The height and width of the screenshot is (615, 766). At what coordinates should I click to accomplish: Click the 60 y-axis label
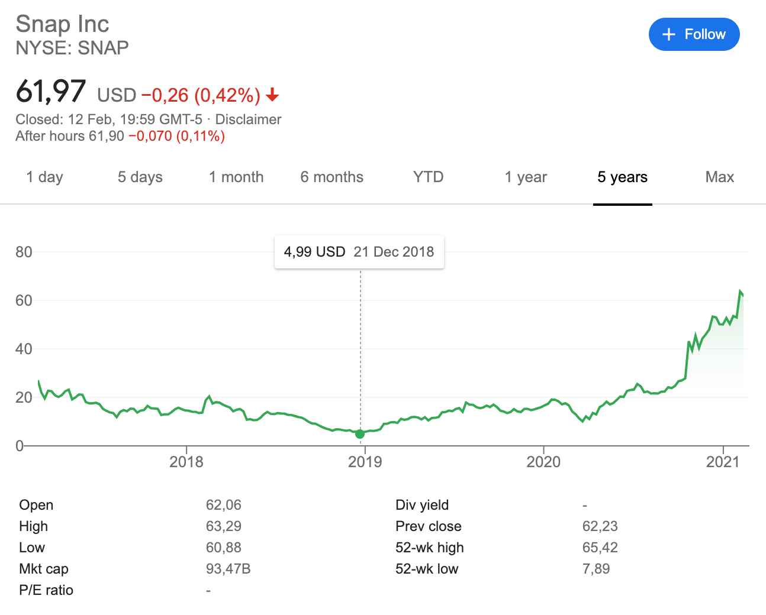24,300
